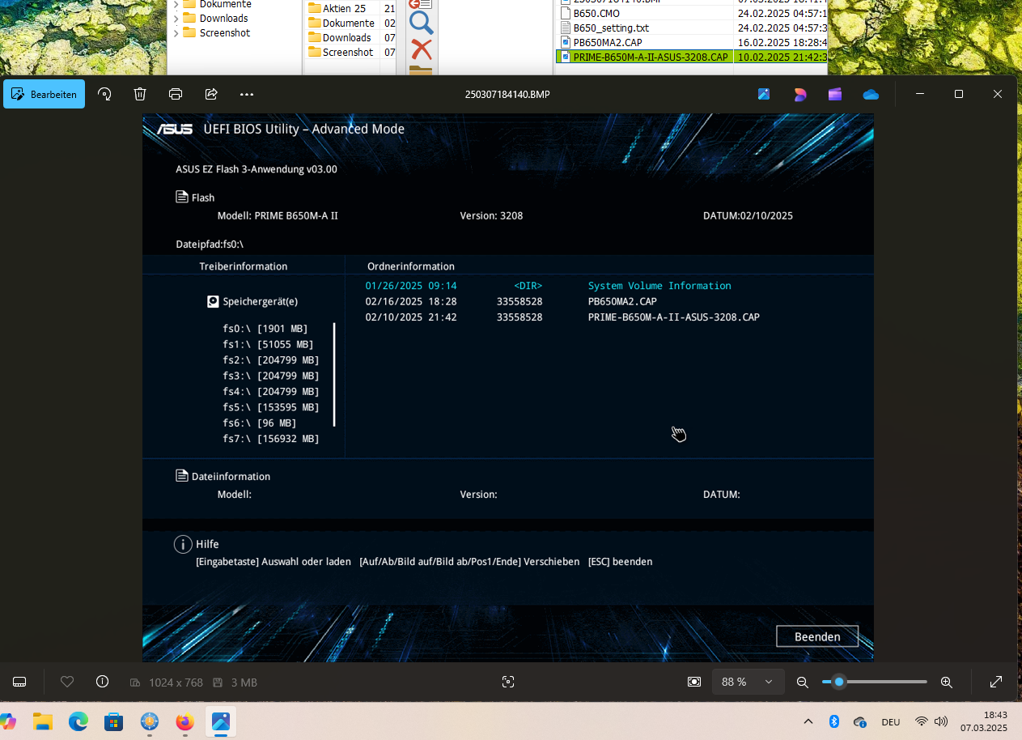Image resolution: width=1022 pixels, height=740 pixels.
Task: Click the red X delete icon in file manager
Action: (x=421, y=50)
